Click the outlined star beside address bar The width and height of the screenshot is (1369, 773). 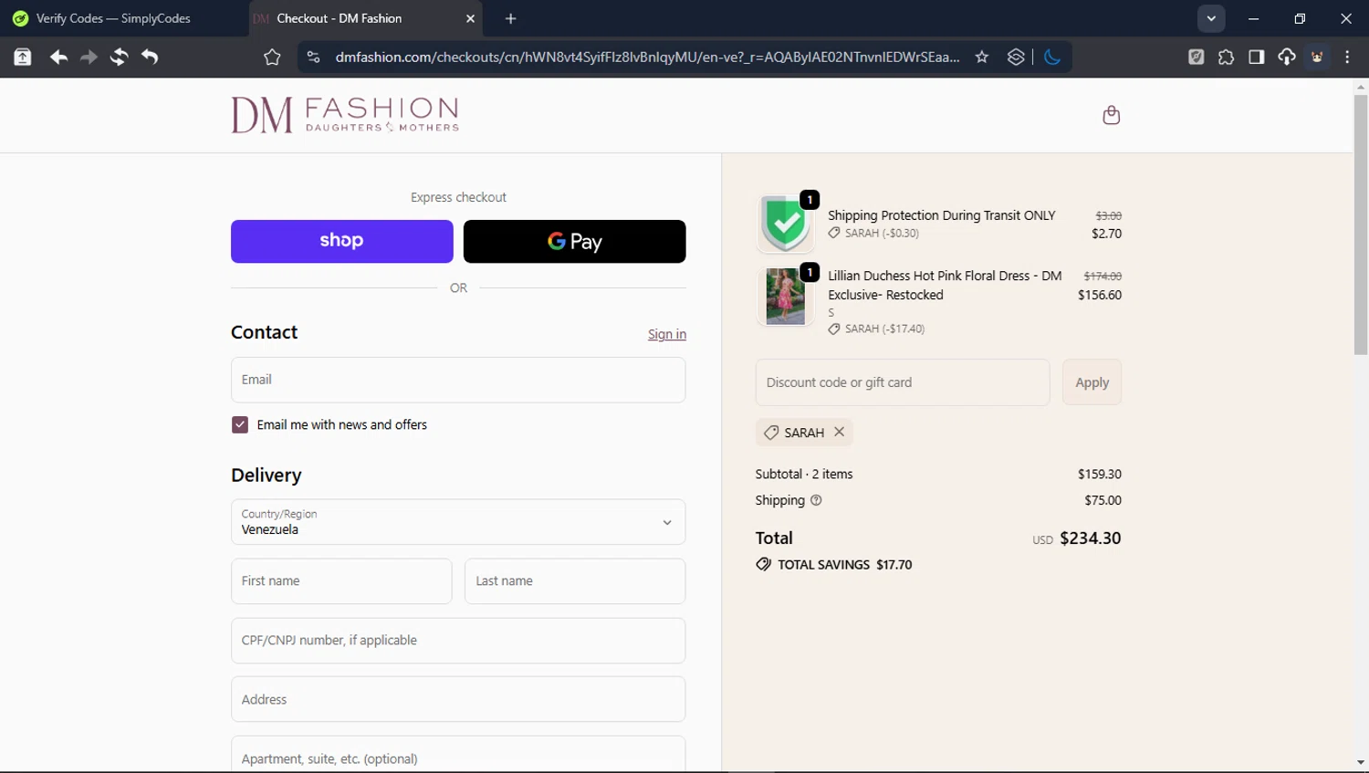272,57
